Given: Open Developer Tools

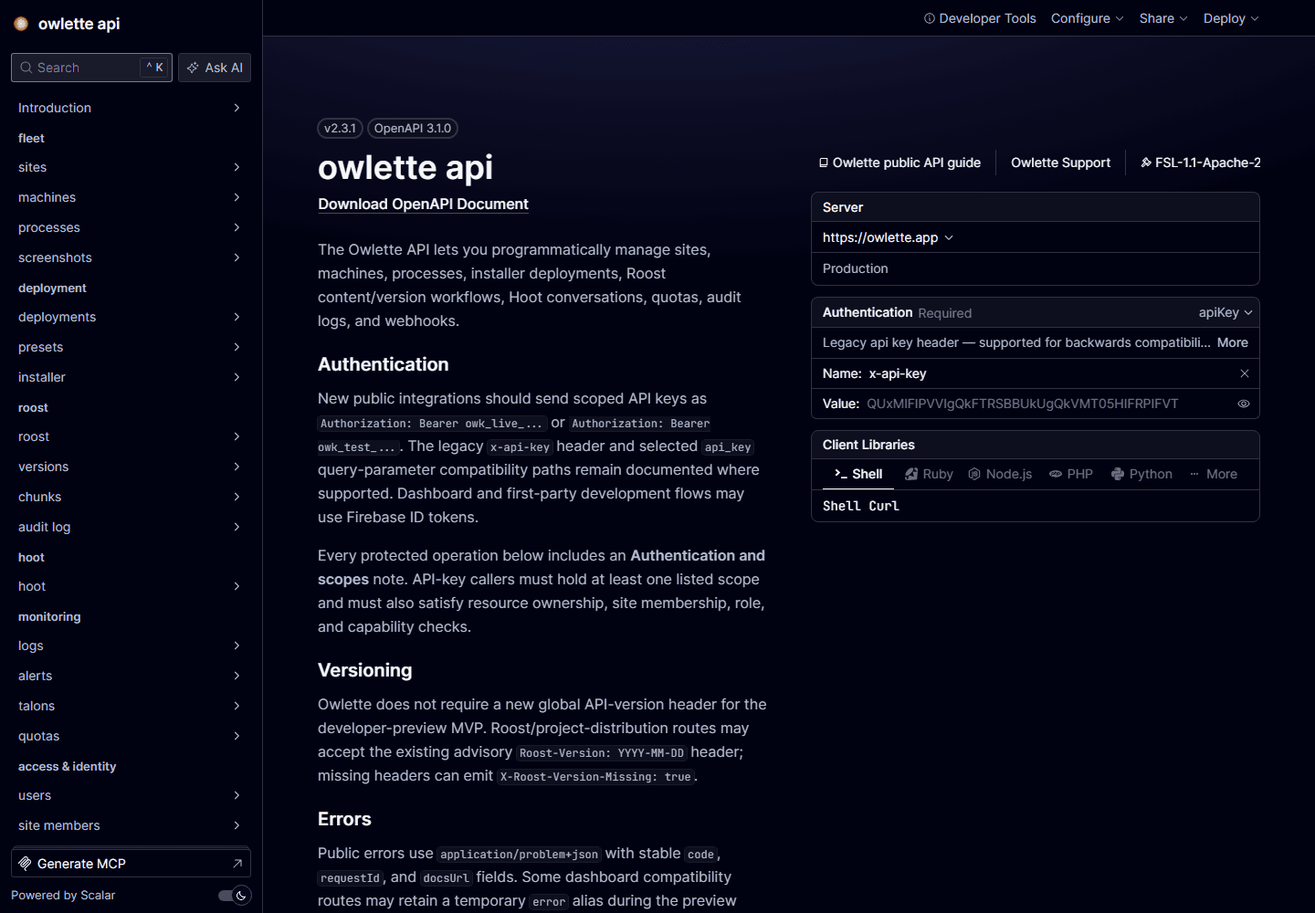Looking at the screenshot, I should [x=980, y=18].
